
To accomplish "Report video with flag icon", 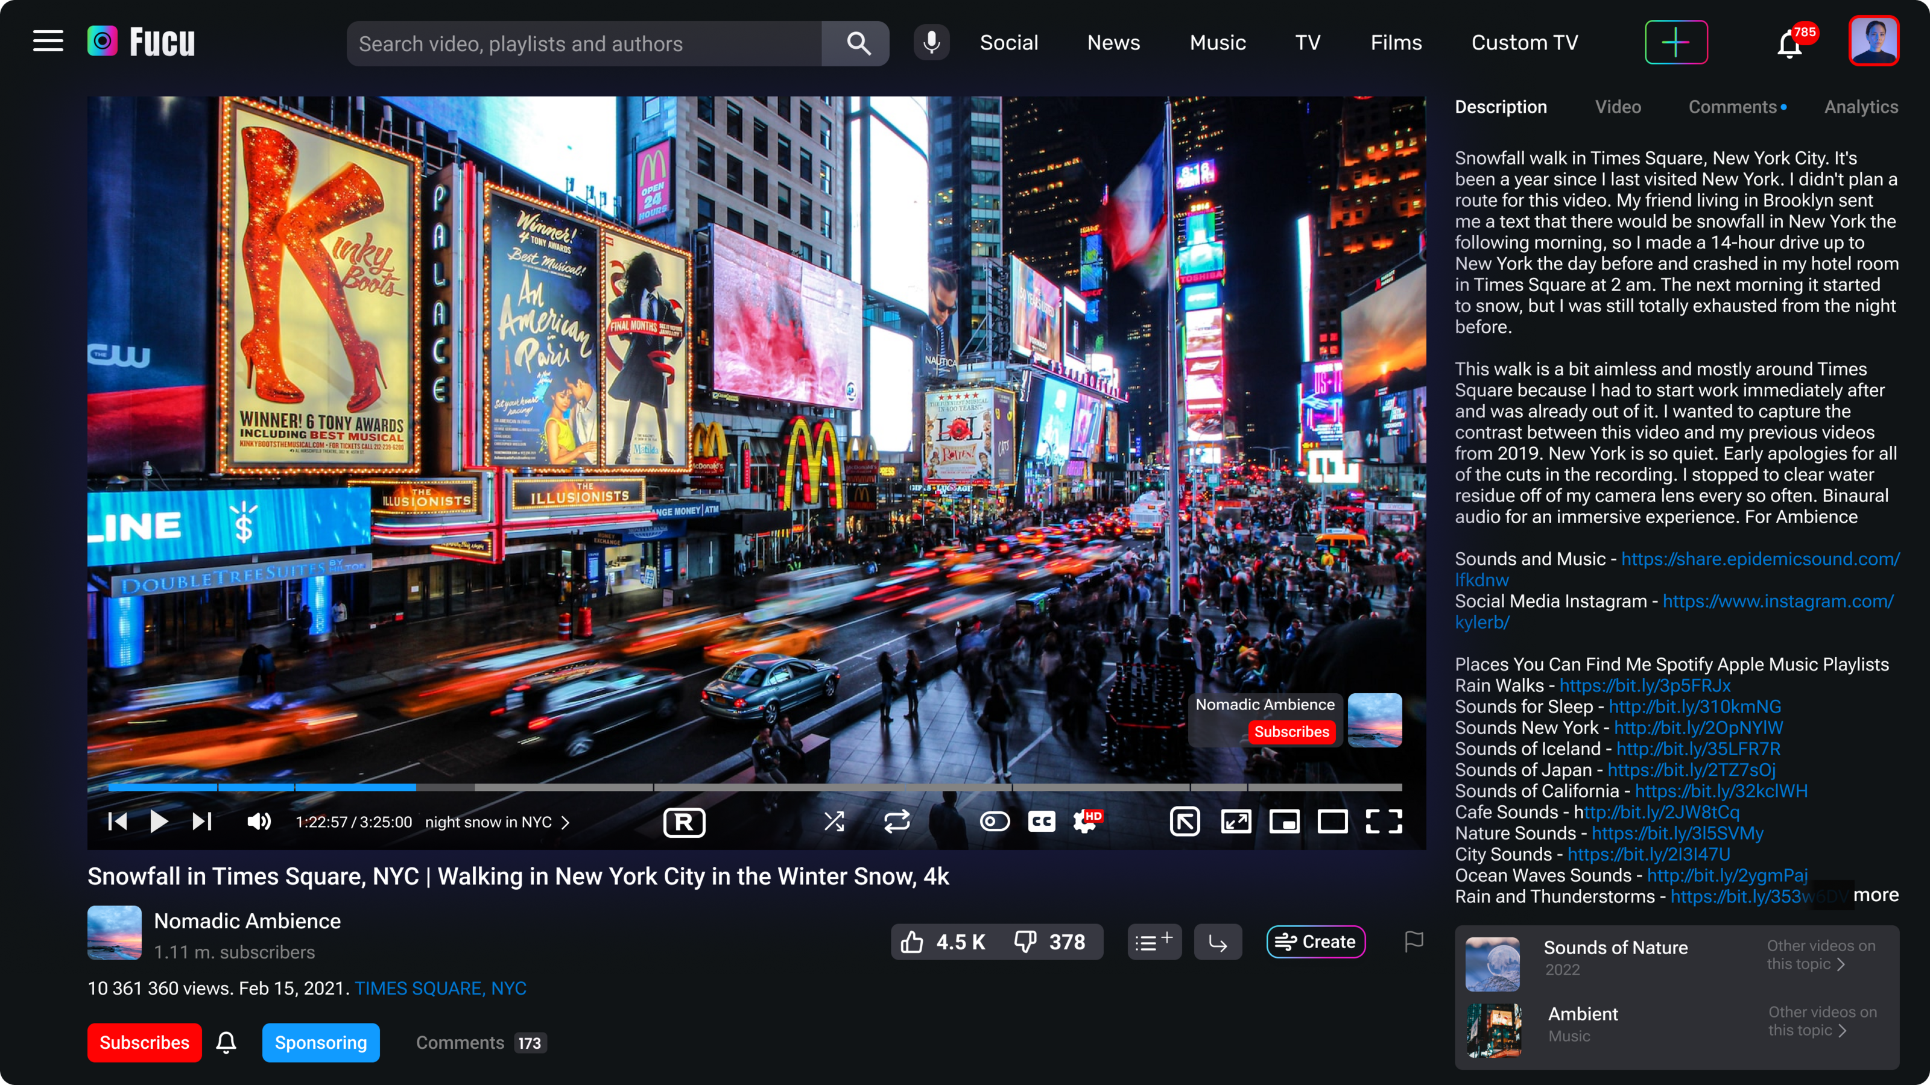I will (1413, 941).
